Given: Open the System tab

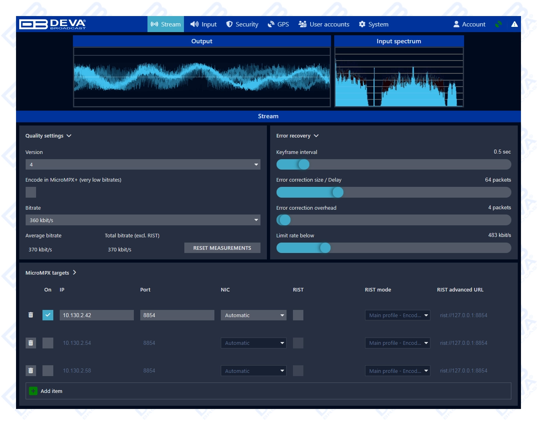Looking at the screenshot, I should coord(373,24).
